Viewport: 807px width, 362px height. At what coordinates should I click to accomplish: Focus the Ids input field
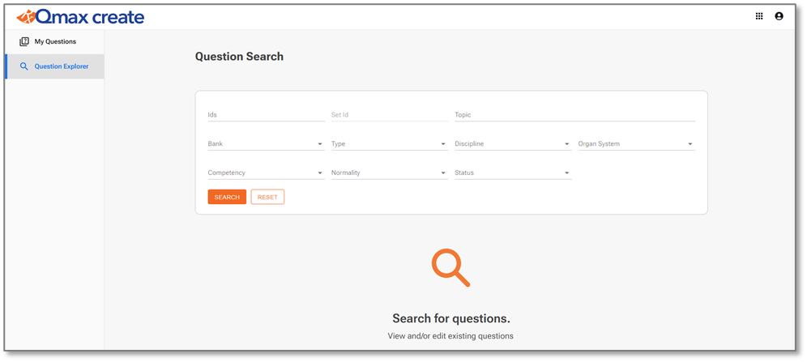click(x=266, y=115)
